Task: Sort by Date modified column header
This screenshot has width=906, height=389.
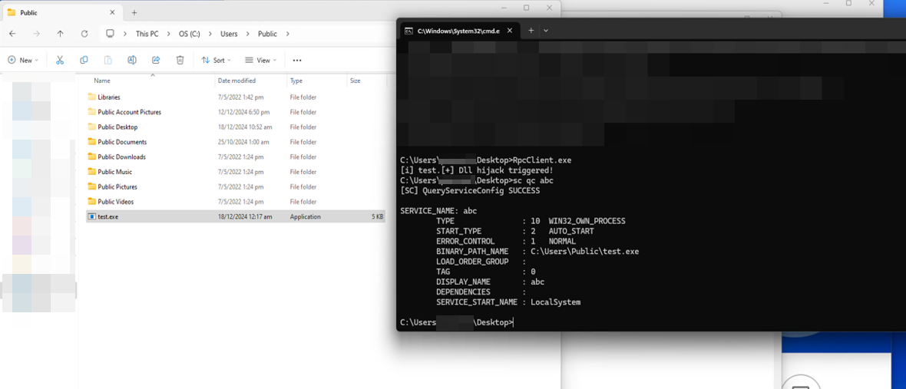Action: point(236,81)
